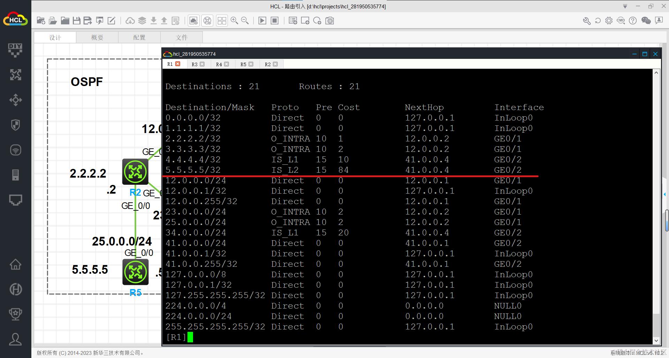Screen dimensions: 669x358
Task: Open the CMD command lookup tool
Action: 621,21
